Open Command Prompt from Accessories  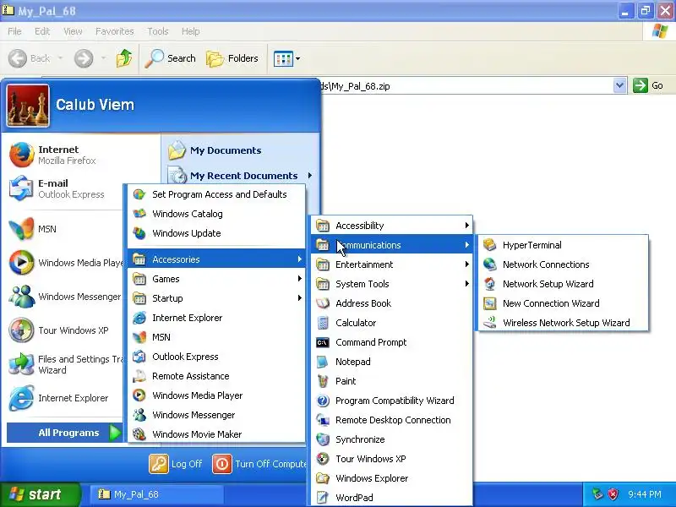point(391,342)
